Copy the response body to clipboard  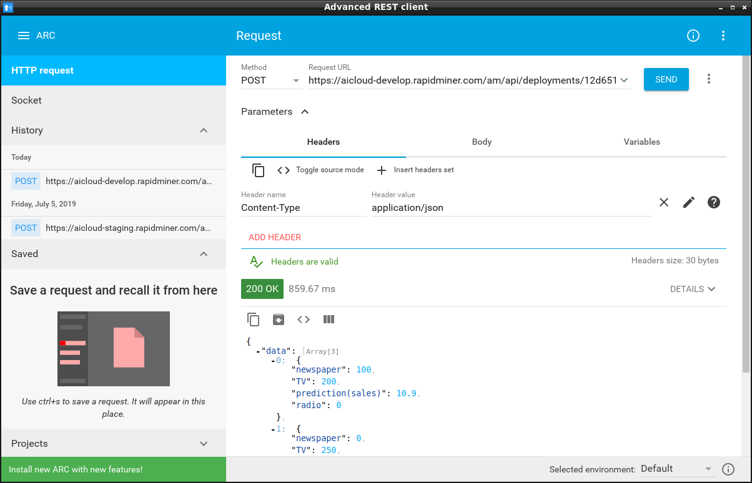[254, 320]
